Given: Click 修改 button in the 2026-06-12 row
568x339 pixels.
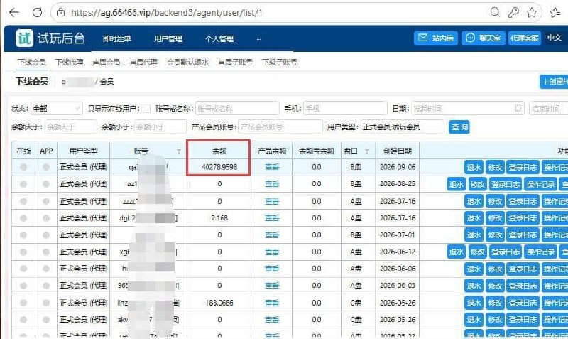Looking at the screenshot, I should pos(477,252).
